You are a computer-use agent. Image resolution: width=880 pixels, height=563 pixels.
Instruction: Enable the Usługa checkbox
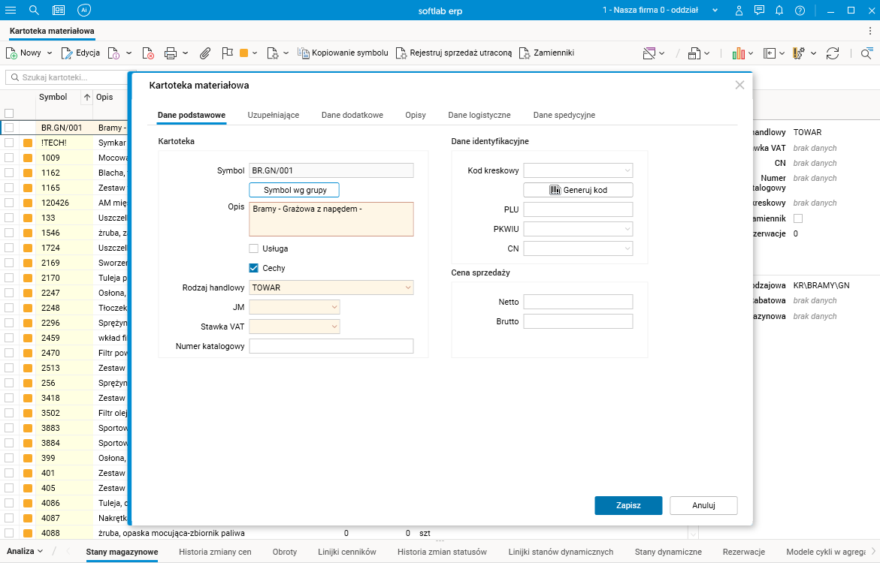[x=254, y=248]
